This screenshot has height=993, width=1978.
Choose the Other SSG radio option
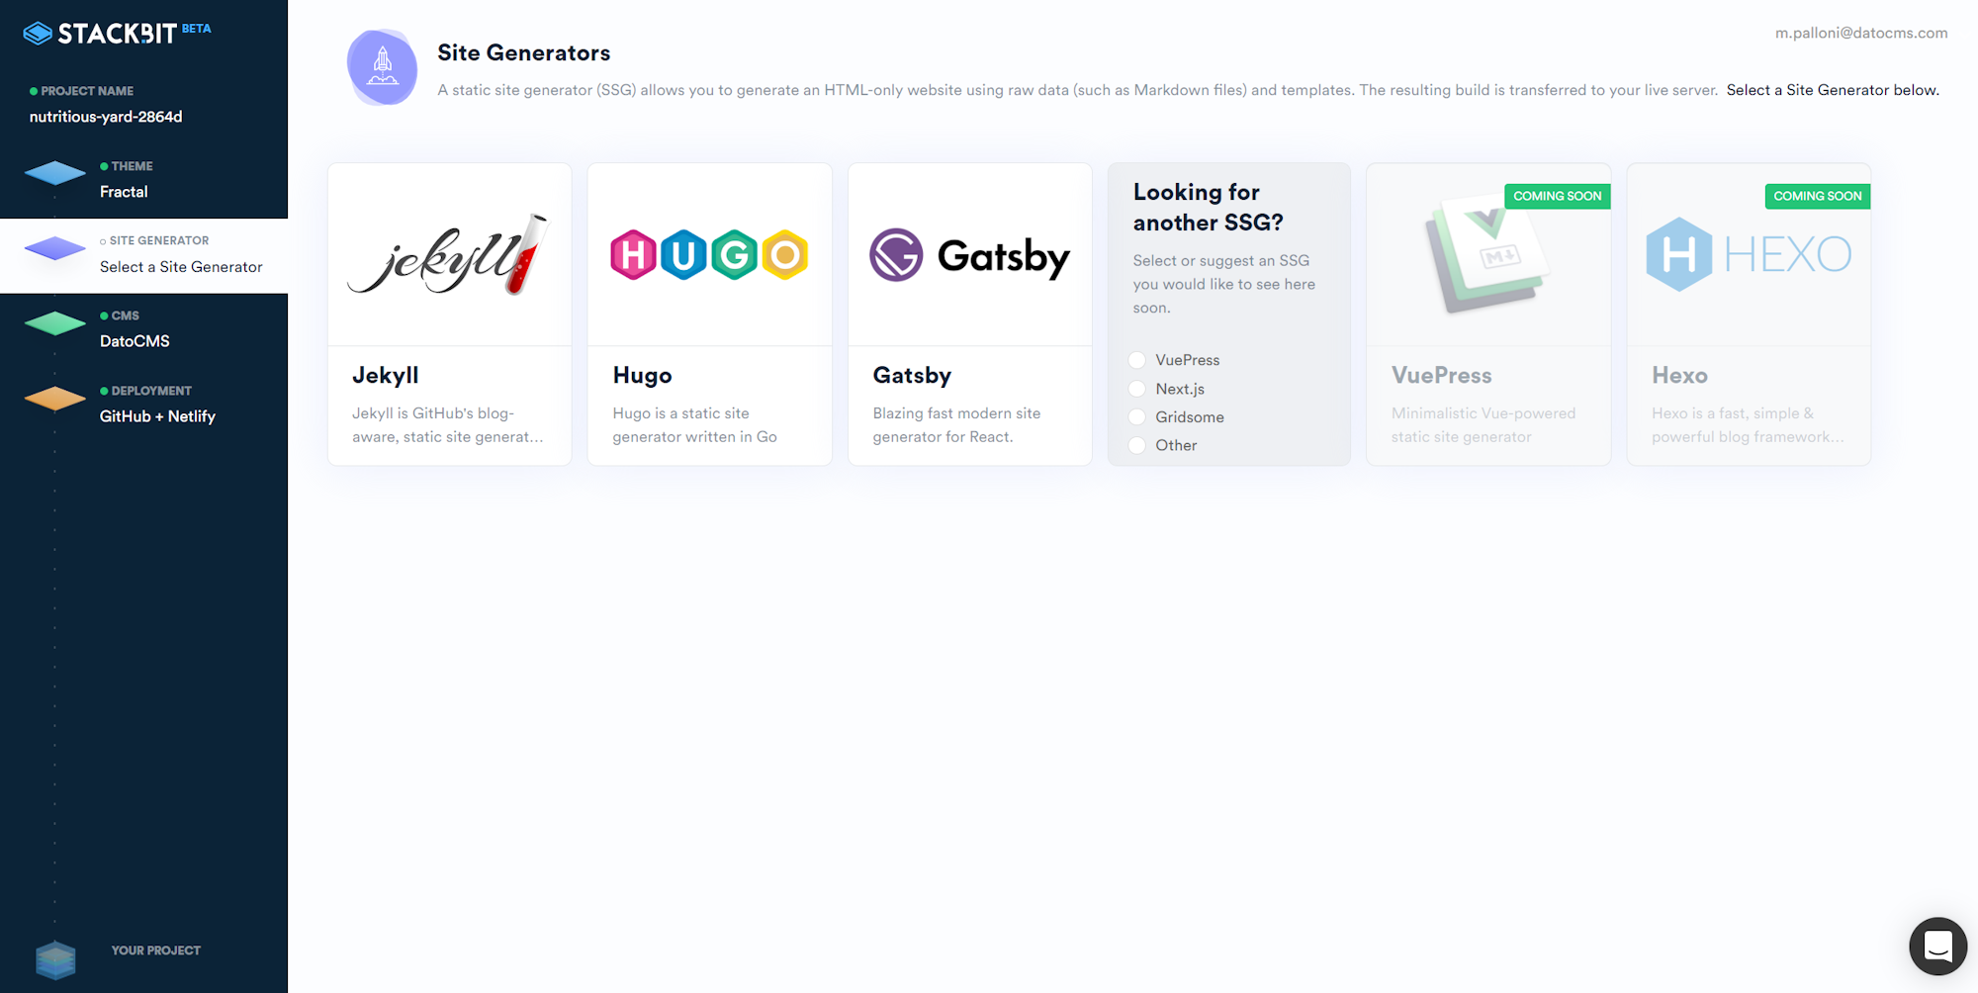click(1137, 445)
